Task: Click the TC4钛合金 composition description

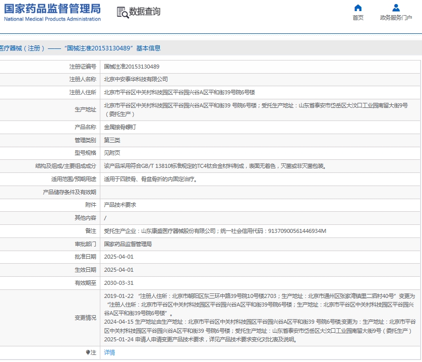Action: click(x=216, y=166)
